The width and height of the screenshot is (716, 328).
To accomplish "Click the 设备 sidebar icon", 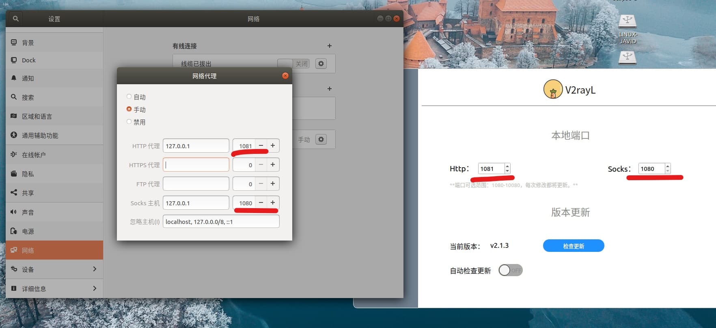I will (x=14, y=269).
